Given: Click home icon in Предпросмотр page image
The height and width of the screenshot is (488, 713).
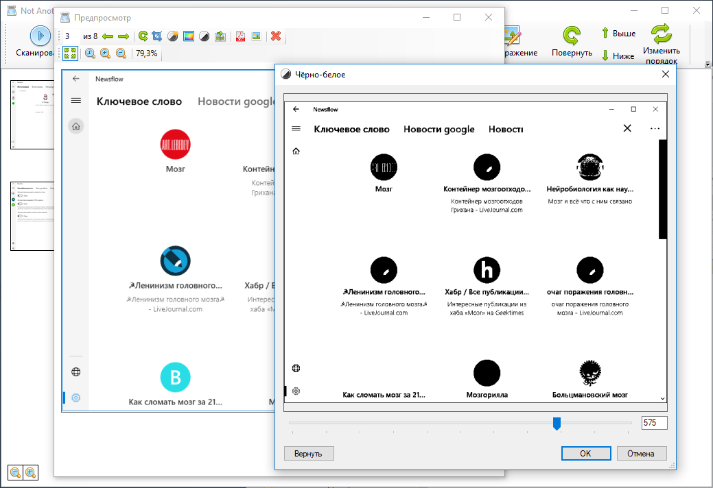Looking at the screenshot, I should (x=76, y=126).
